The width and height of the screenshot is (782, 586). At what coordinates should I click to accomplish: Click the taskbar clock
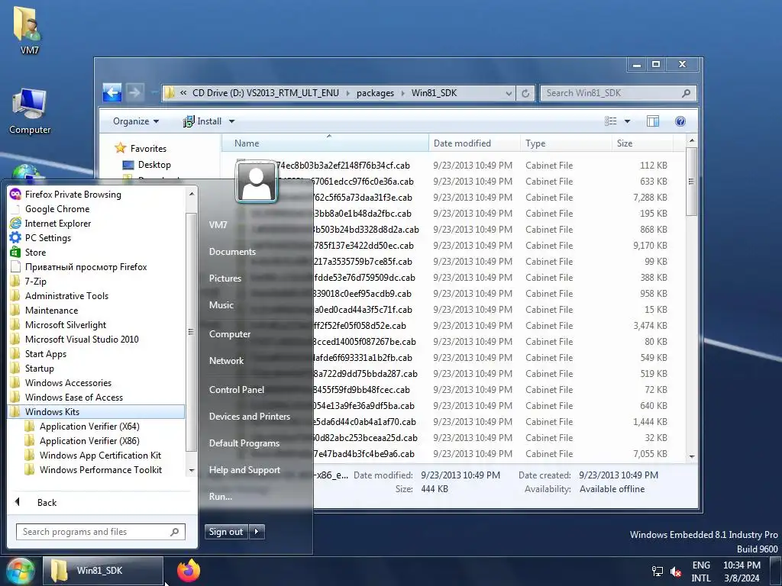coord(742,572)
